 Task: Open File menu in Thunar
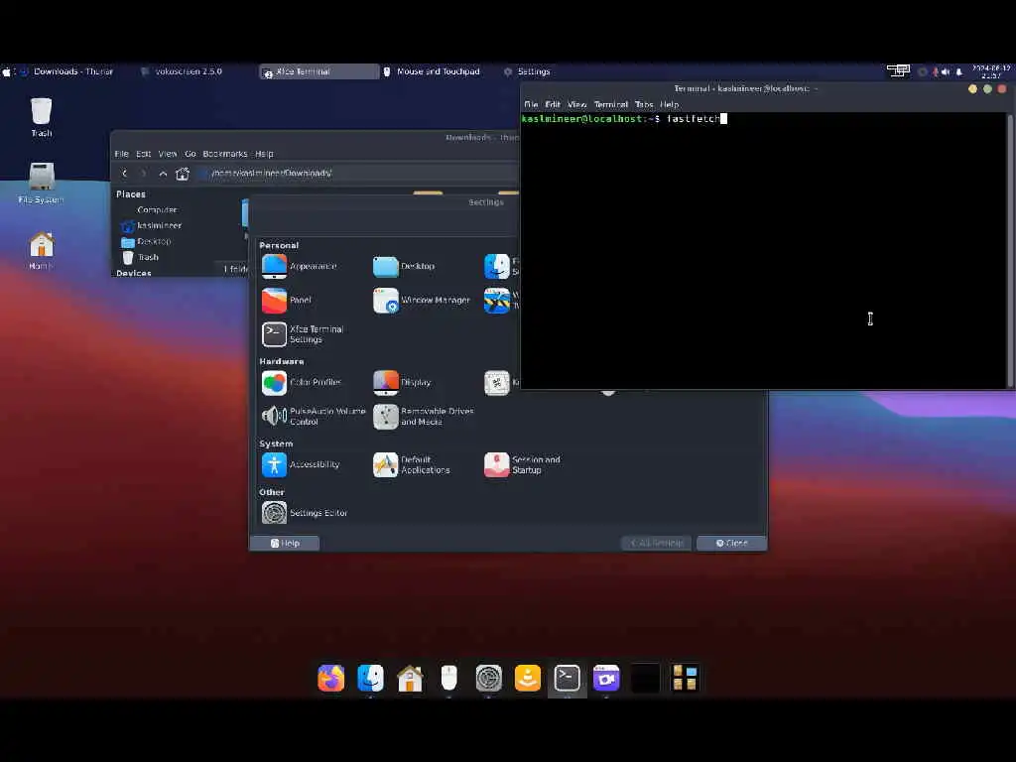coord(122,154)
